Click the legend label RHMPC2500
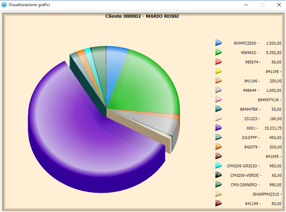 (x=245, y=43)
